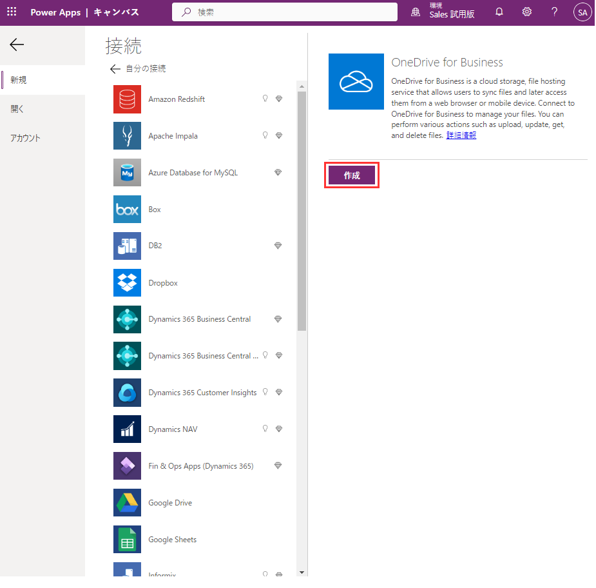This screenshot has width=596, height=588.
Task: Click the connection list scrollbar thumb
Action: pos(302,211)
